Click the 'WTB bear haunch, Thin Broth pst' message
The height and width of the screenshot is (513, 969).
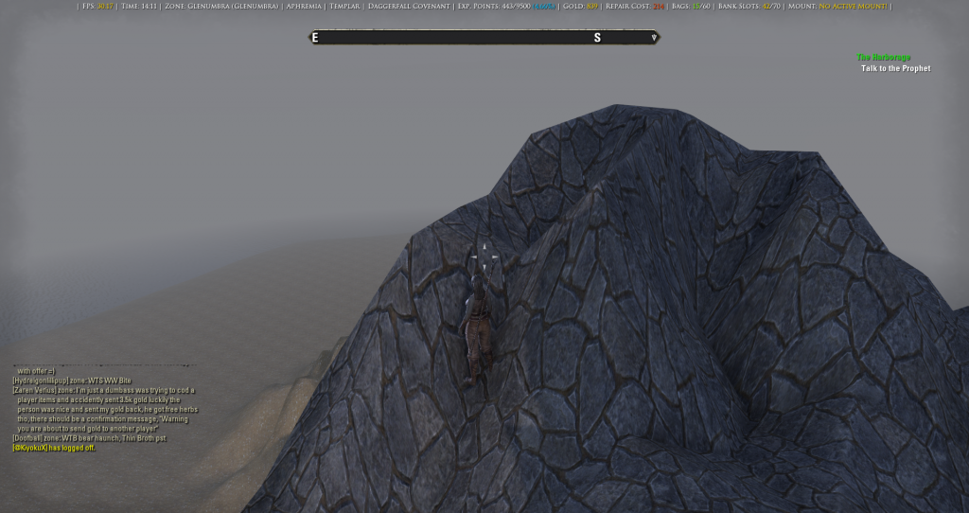(114, 438)
